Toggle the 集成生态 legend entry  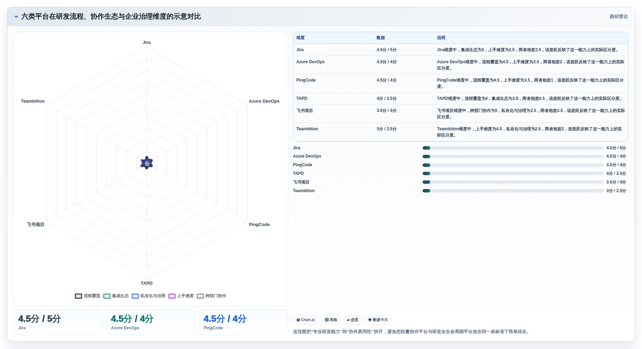[x=116, y=296]
